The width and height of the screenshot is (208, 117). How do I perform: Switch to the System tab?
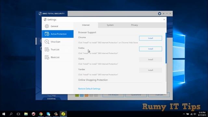(x=110, y=25)
